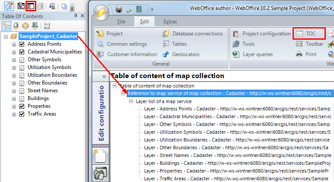Click the grayed-out toolbox icon in toolbar
This screenshot has height=182, width=334.
coord(41,6)
